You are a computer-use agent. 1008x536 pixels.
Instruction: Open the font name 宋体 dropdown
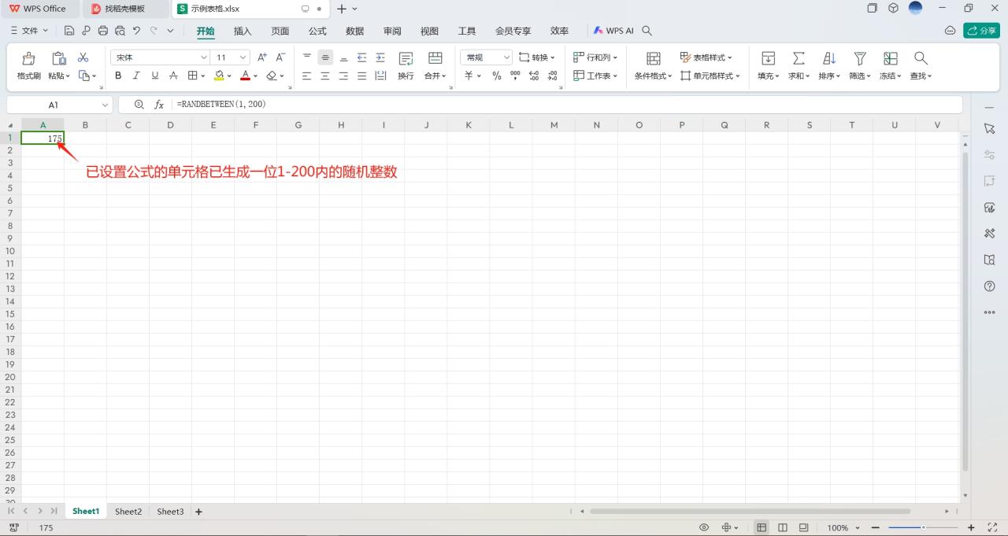click(x=204, y=57)
